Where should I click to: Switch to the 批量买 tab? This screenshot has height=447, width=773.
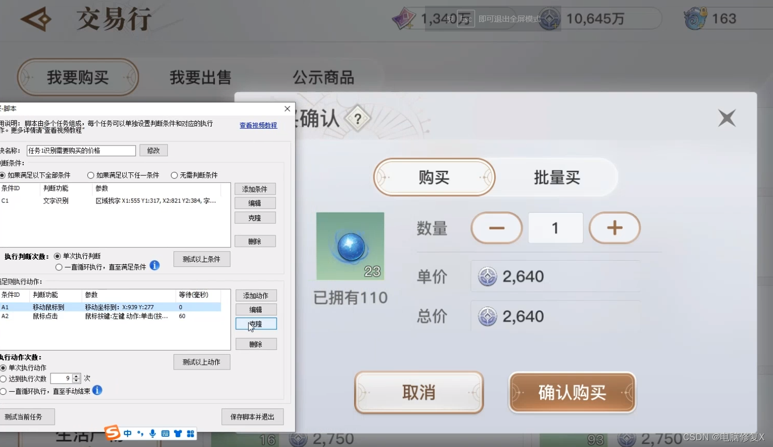[x=557, y=177]
